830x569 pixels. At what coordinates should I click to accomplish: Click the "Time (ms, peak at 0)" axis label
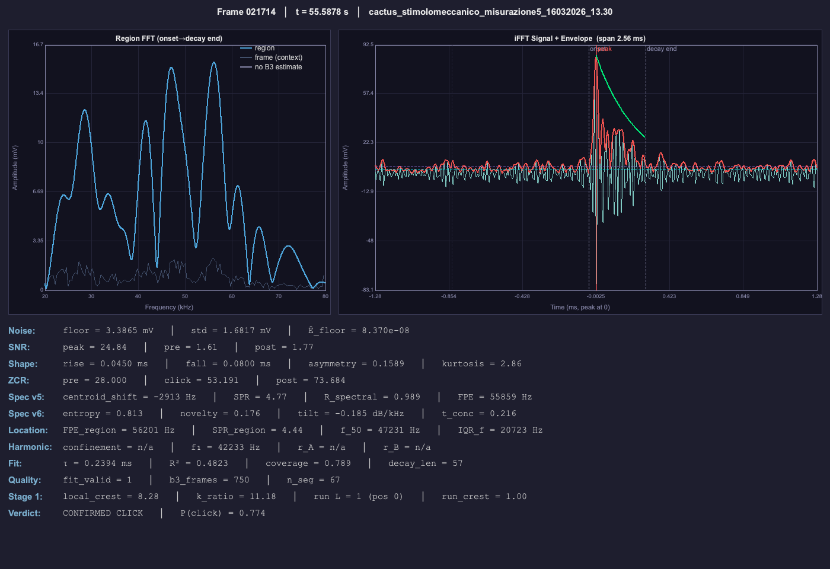(580, 307)
